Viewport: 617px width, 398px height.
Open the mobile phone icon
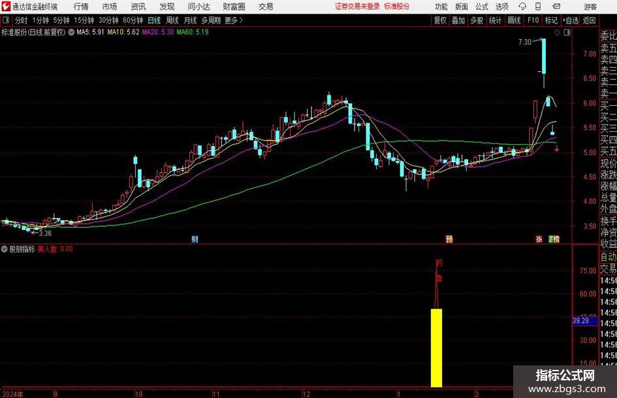pyautogui.click(x=538, y=7)
